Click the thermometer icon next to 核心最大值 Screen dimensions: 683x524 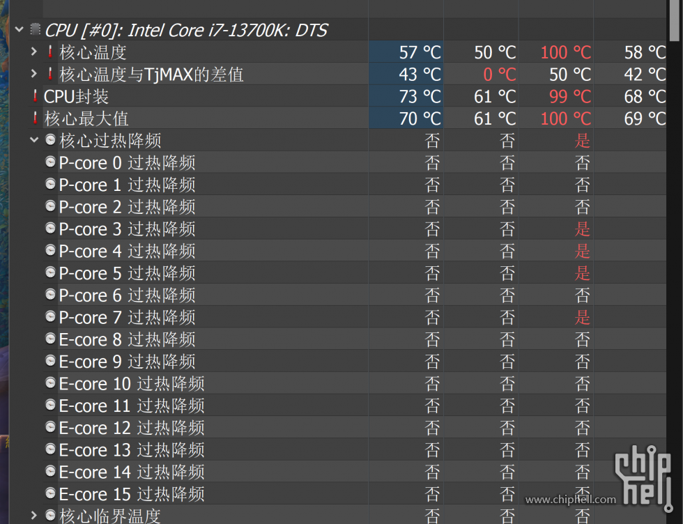tap(36, 118)
